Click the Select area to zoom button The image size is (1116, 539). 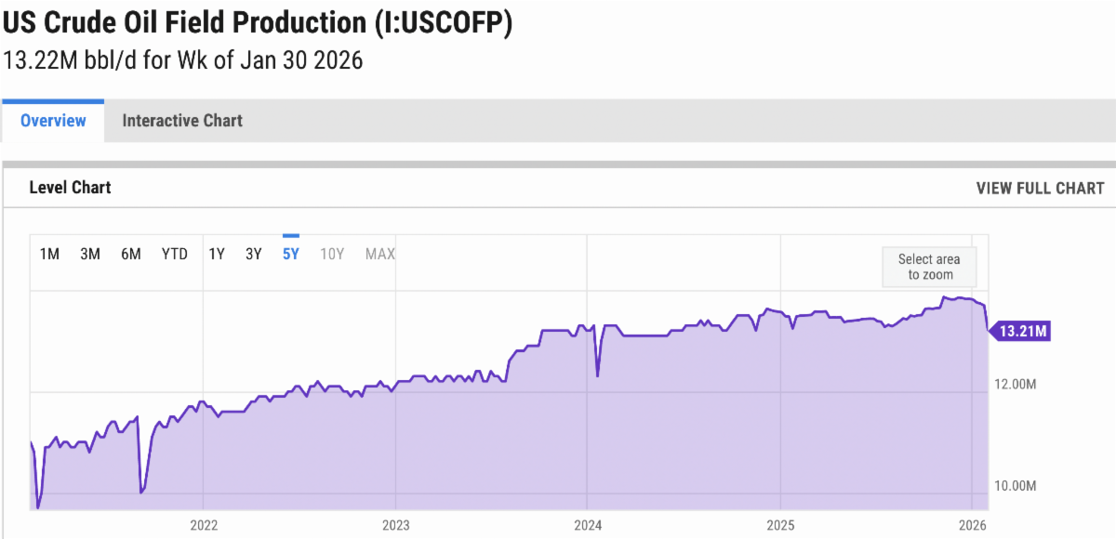pyautogui.click(x=929, y=267)
